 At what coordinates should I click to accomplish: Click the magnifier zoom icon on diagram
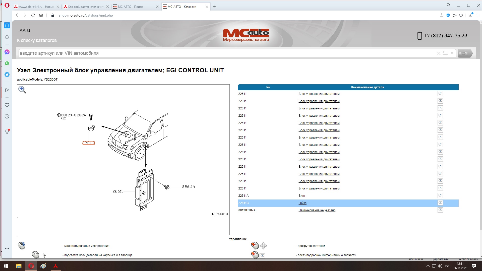pos(22,90)
